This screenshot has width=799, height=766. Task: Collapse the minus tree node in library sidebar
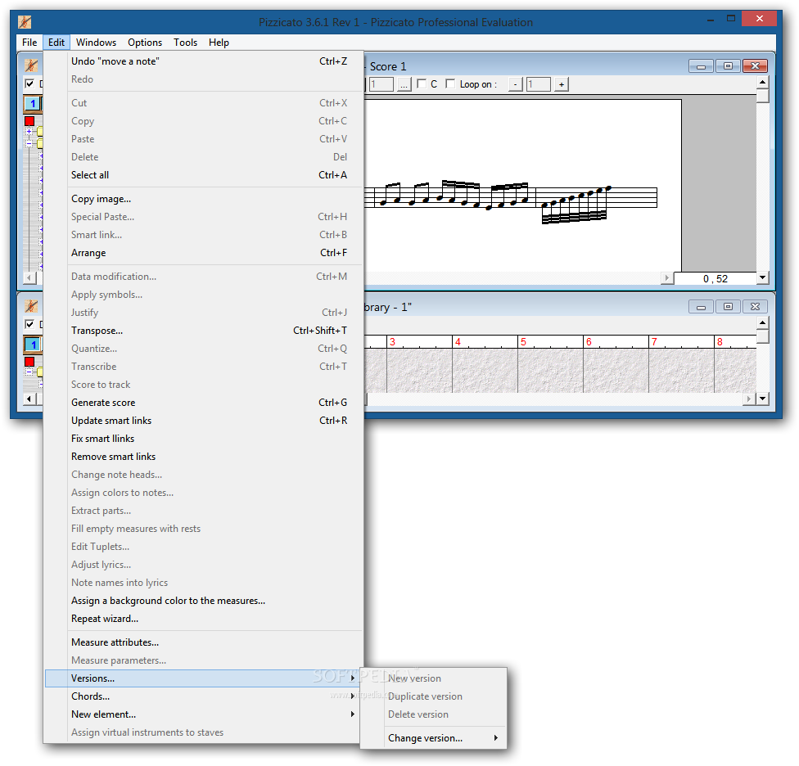coord(29,372)
